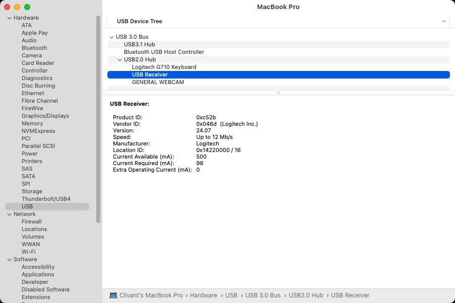
Task: Select Volumes under Network
Action: (32, 237)
